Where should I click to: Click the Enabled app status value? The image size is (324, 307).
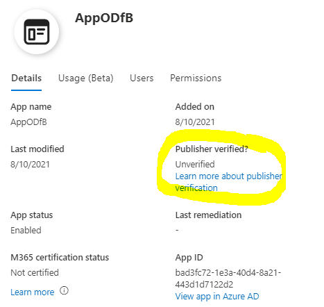[26, 231]
